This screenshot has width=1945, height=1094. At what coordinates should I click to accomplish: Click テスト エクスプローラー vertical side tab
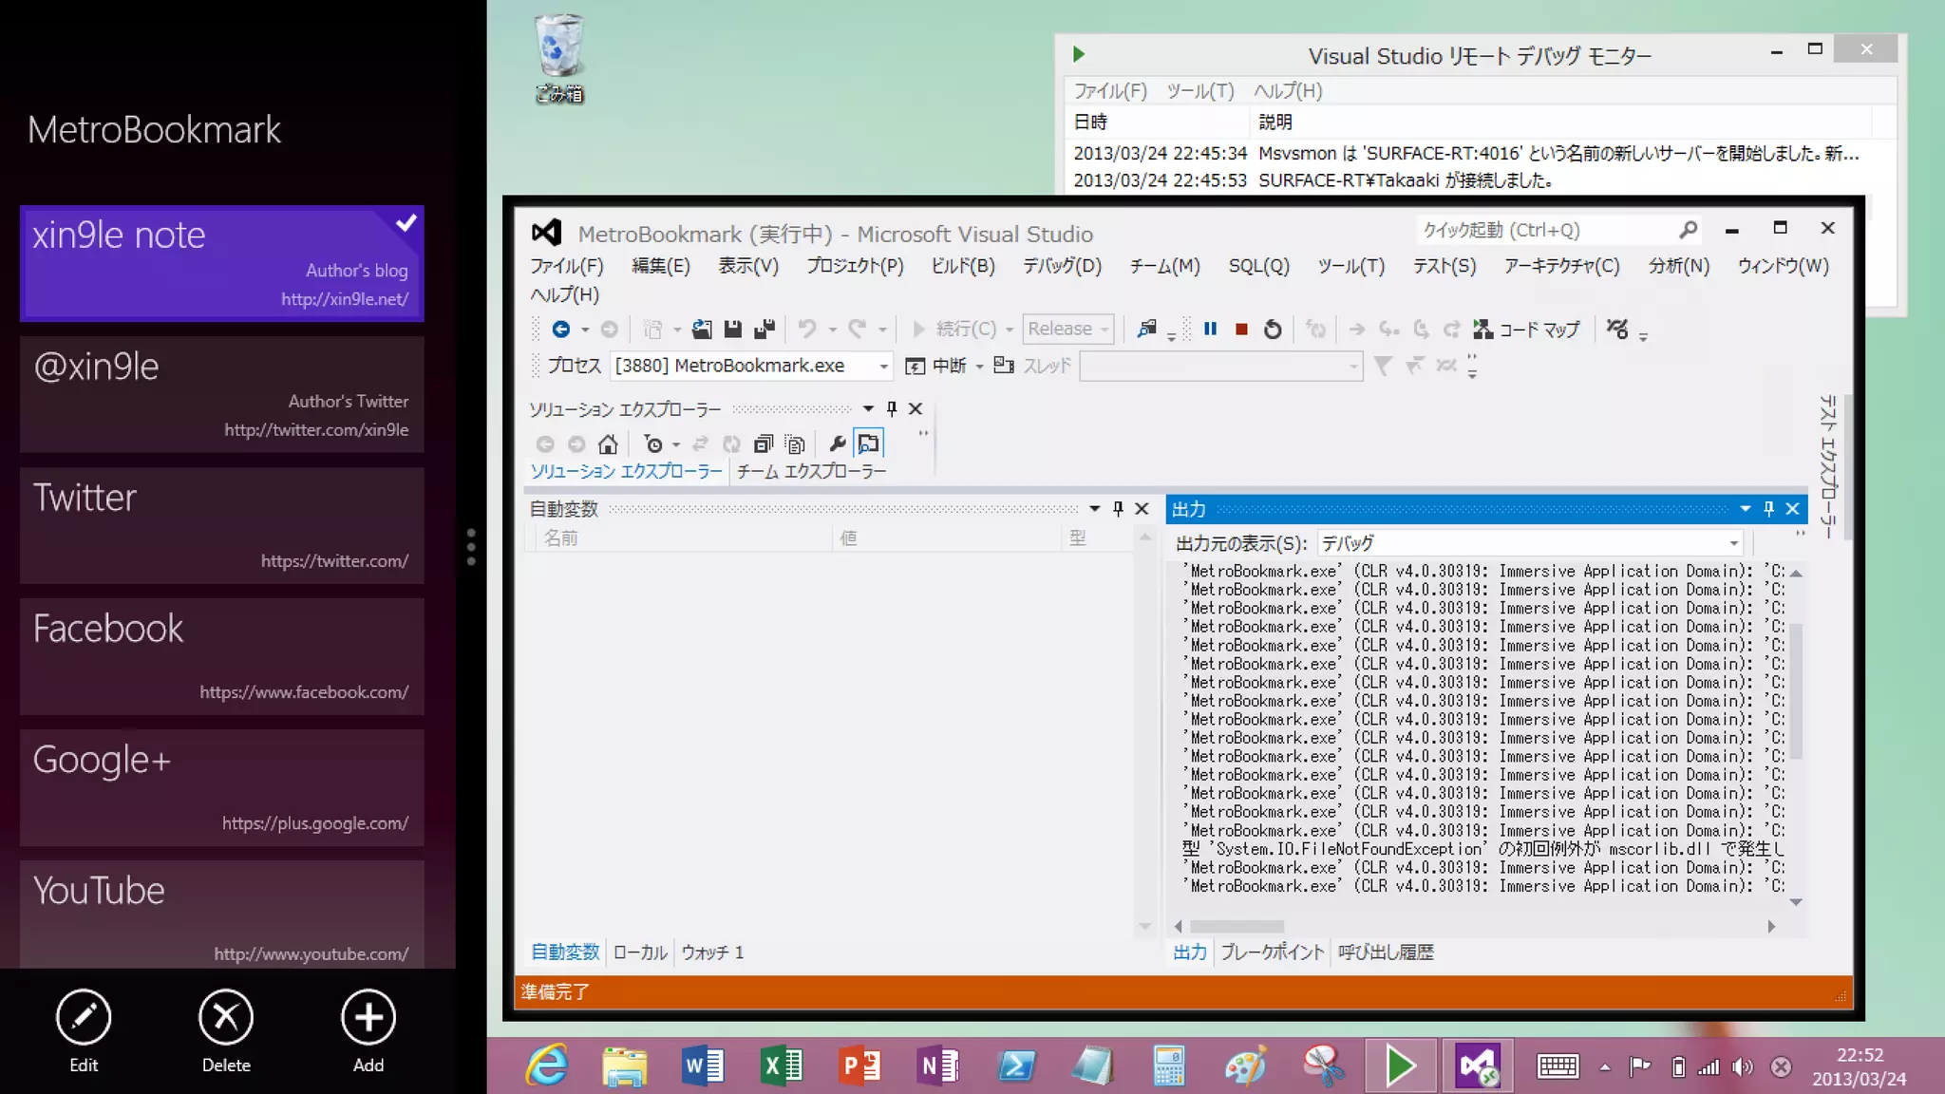(1827, 466)
